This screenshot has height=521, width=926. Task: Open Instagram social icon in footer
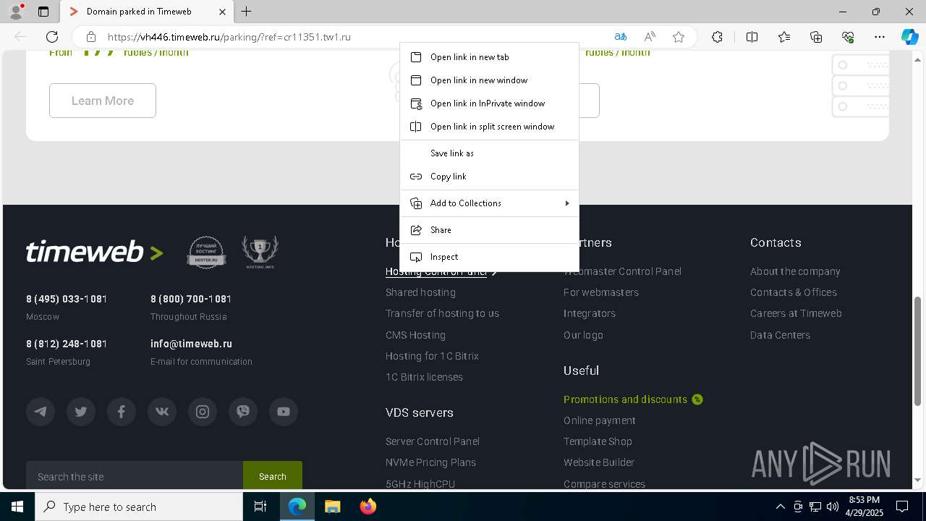(x=203, y=412)
